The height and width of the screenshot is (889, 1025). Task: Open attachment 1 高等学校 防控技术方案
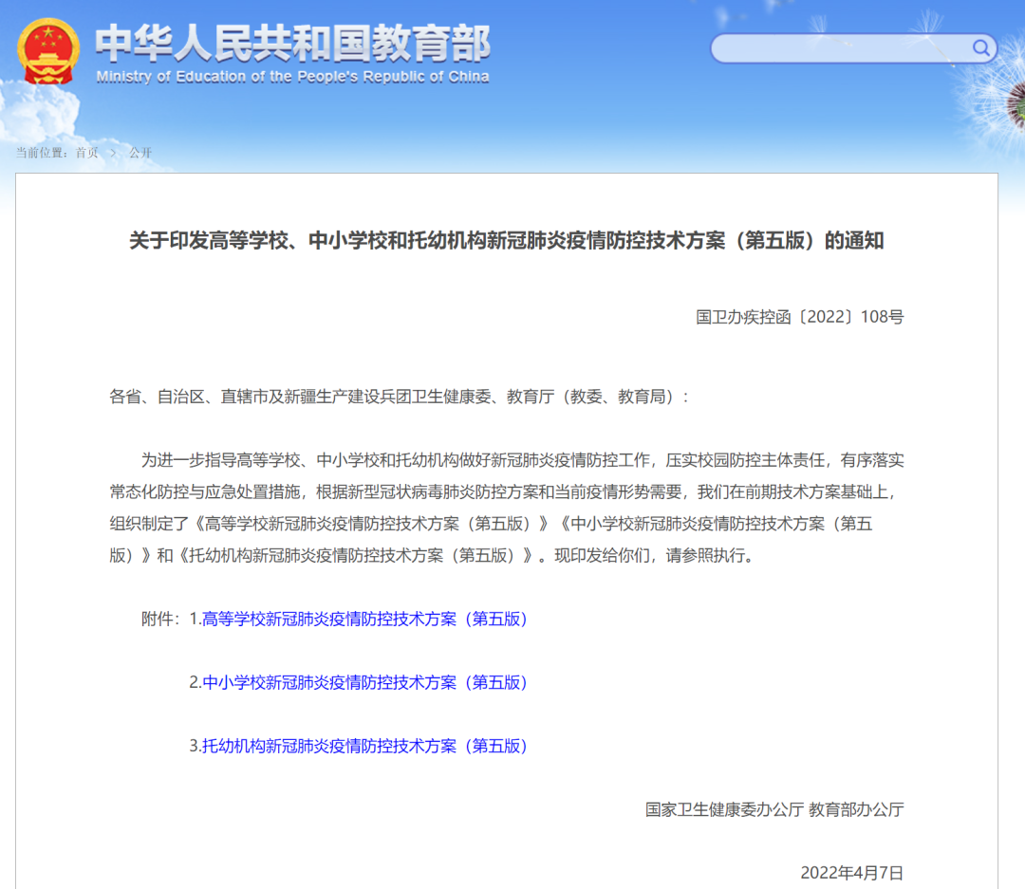pyautogui.click(x=364, y=619)
